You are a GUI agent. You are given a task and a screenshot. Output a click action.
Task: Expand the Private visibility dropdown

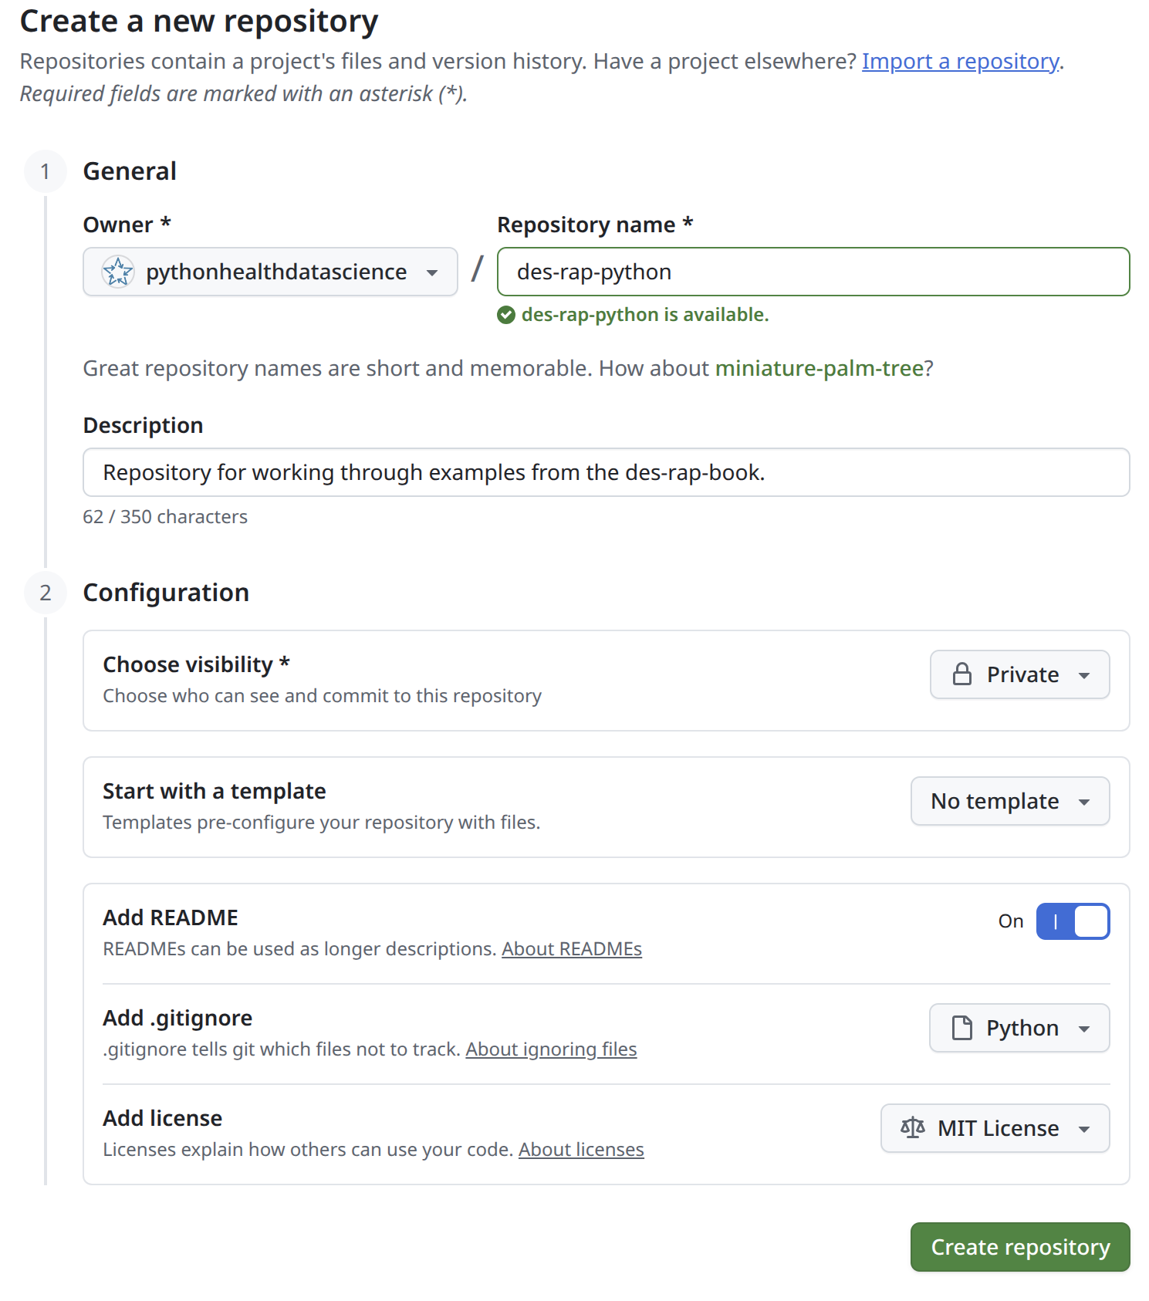(x=1019, y=674)
